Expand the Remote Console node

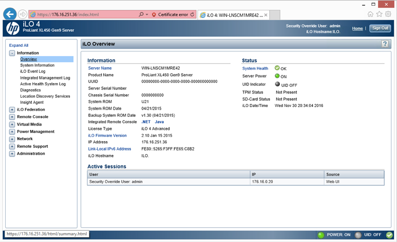(x=12, y=117)
